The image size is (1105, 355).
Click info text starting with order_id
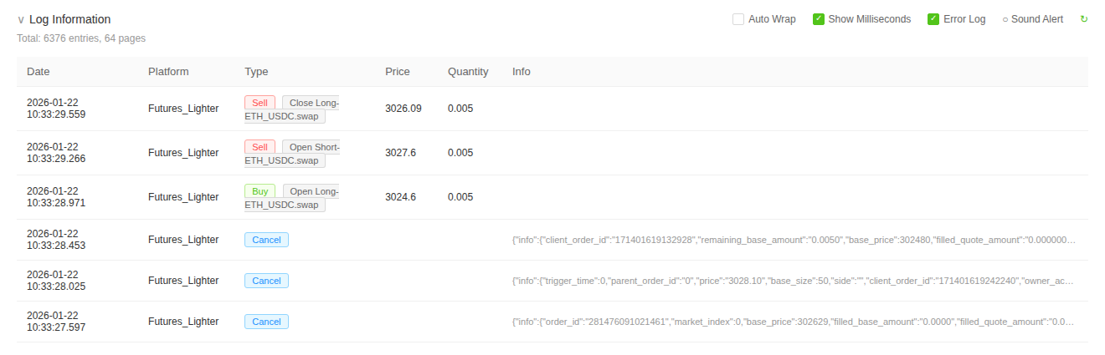(x=793, y=322)
